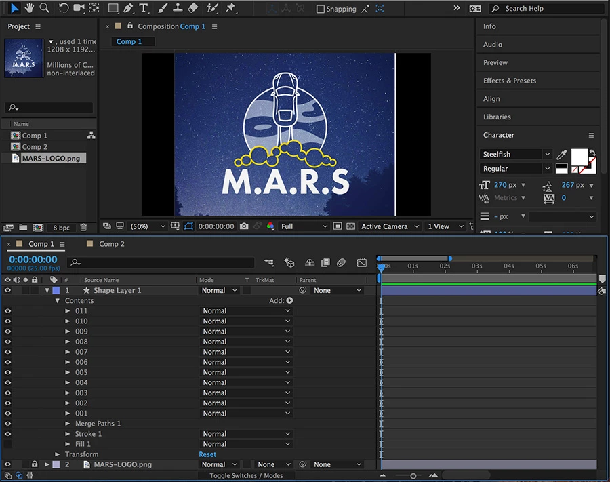This screenshot has height=482, width=610.
Task: Expand hidden tools via double chevron
Action: 456,8
